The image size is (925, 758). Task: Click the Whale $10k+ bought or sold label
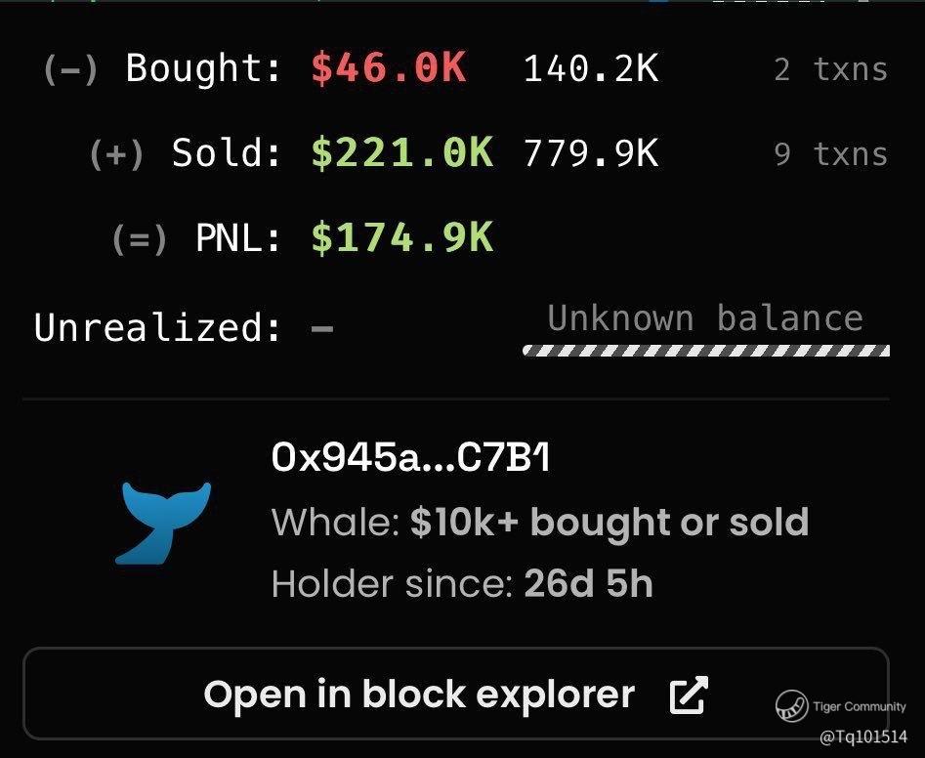tap(540, 523)
